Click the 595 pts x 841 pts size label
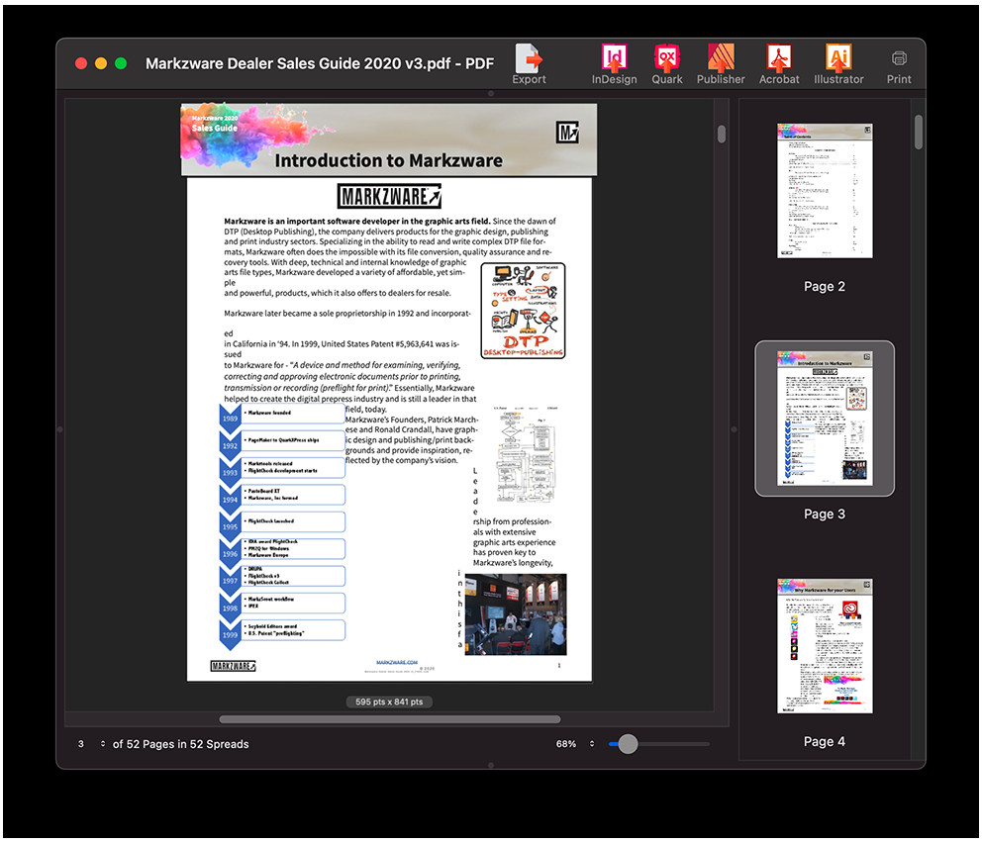 (389, 702)
